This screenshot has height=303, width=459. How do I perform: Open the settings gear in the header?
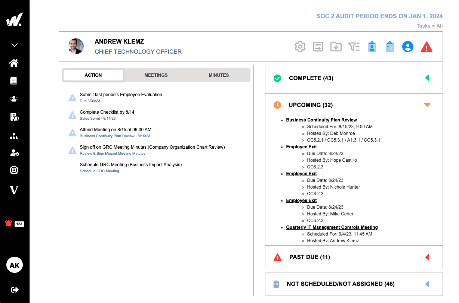click(300, 47)
